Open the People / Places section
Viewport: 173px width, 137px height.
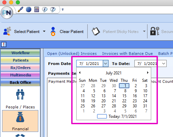click(x=20, y=99)
